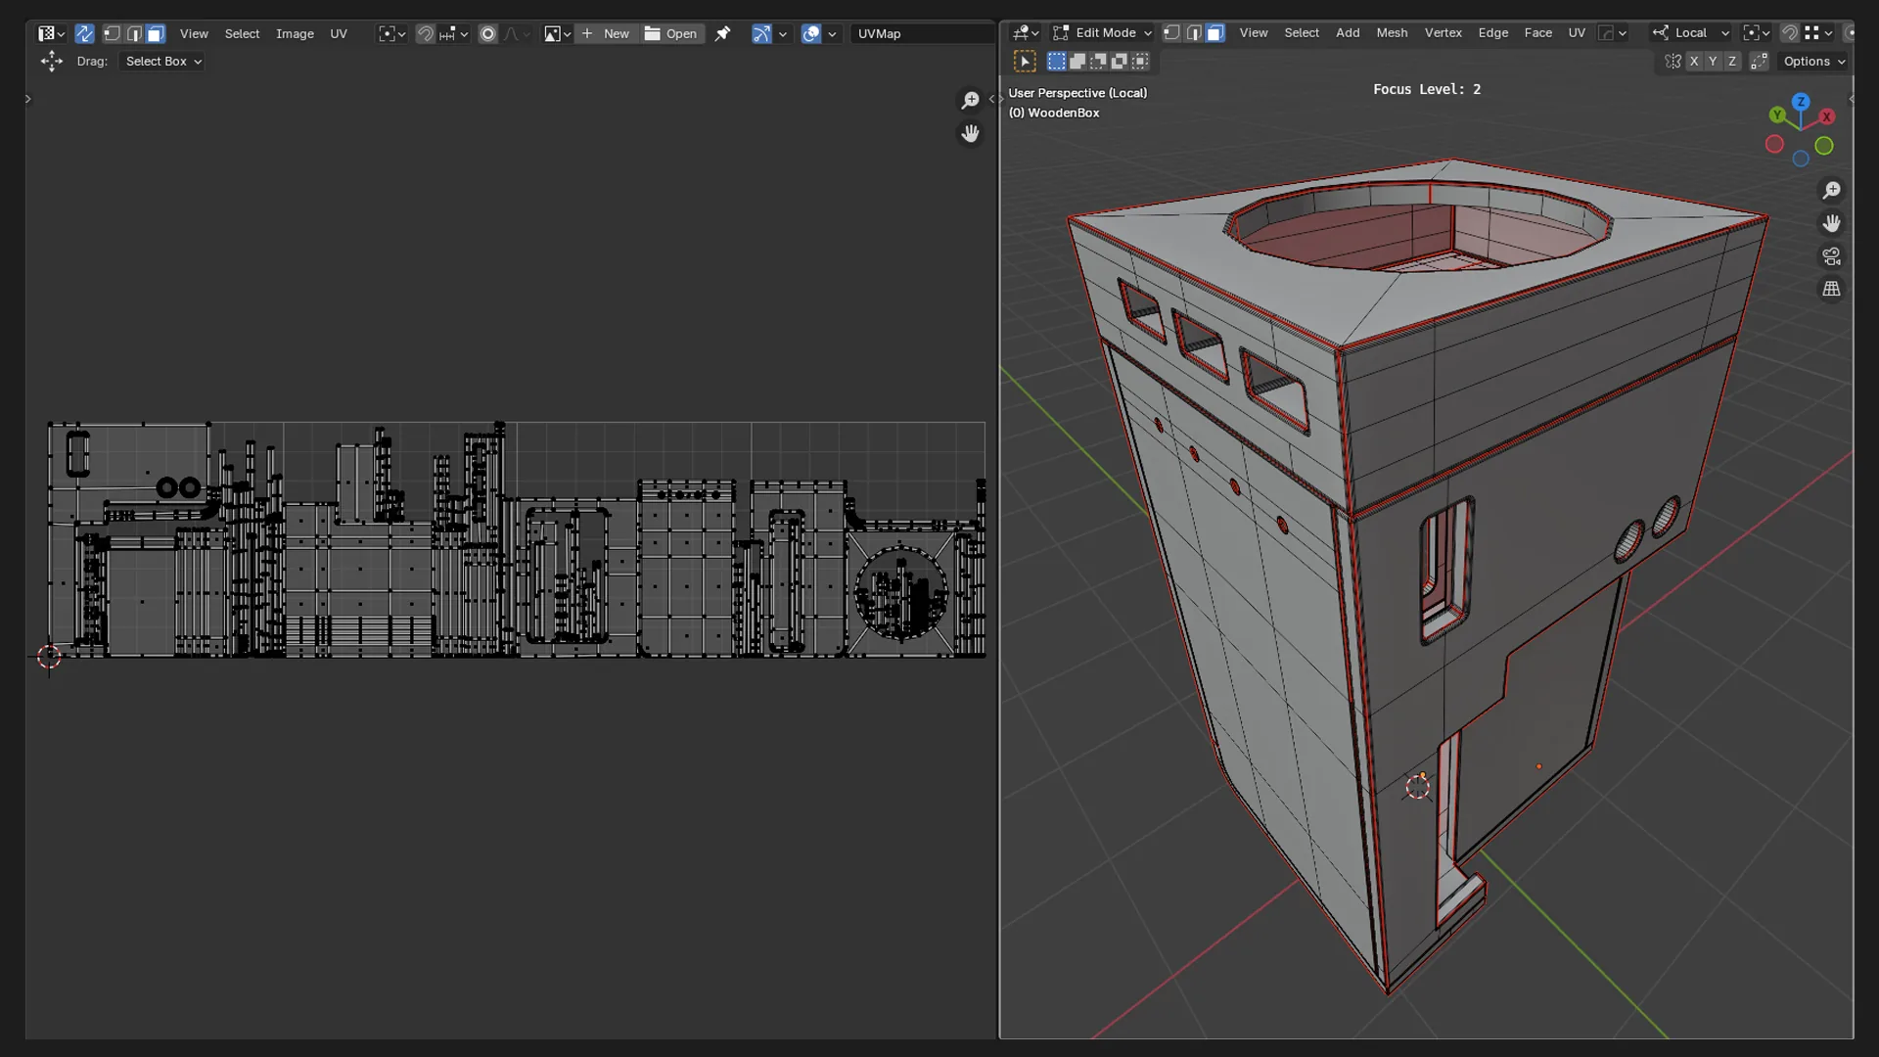Open 3D viewport editor type dropdown

[x=1026, y=32]
